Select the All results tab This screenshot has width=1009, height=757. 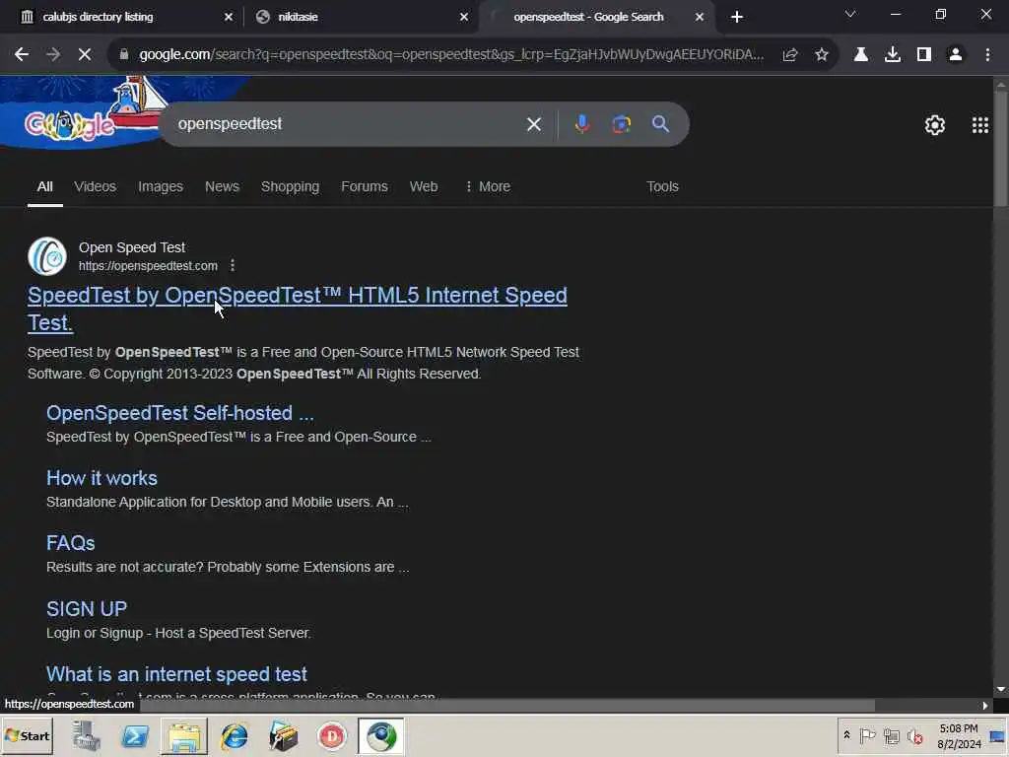pyautogui.click(x=44, y=186)
